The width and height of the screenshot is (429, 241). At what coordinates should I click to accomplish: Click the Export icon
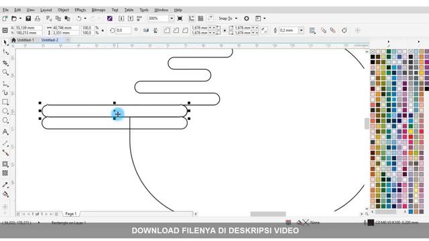click(131, 18)
